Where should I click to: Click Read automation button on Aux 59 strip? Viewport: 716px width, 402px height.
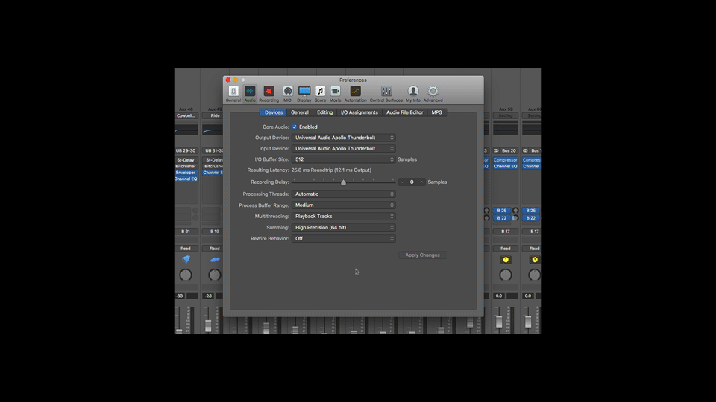coord(505,249)
